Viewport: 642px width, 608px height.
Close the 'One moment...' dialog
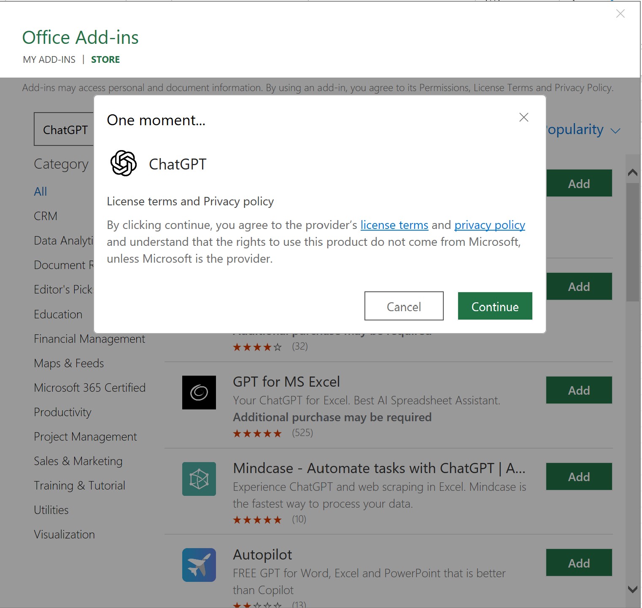[x=523, y=117]
